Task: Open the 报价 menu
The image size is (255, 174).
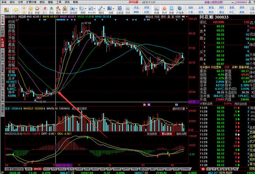Action: tap(12, 2)
